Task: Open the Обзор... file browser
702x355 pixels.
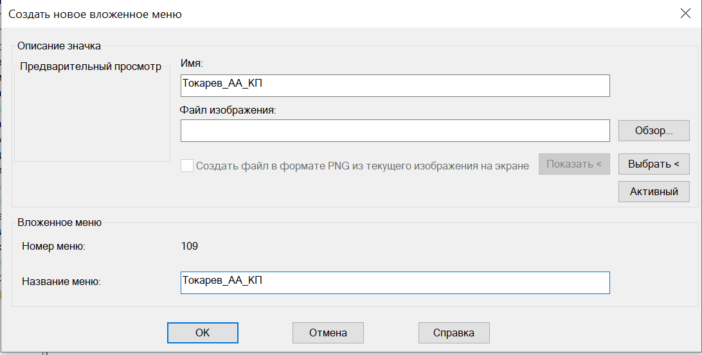Action: pos(654,130)
